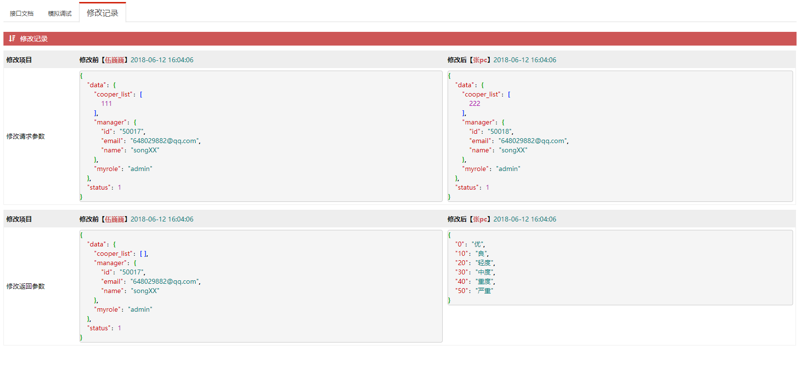Select the 修改记录 tab
Screen dimensions: 797x370
pos(103,13)
